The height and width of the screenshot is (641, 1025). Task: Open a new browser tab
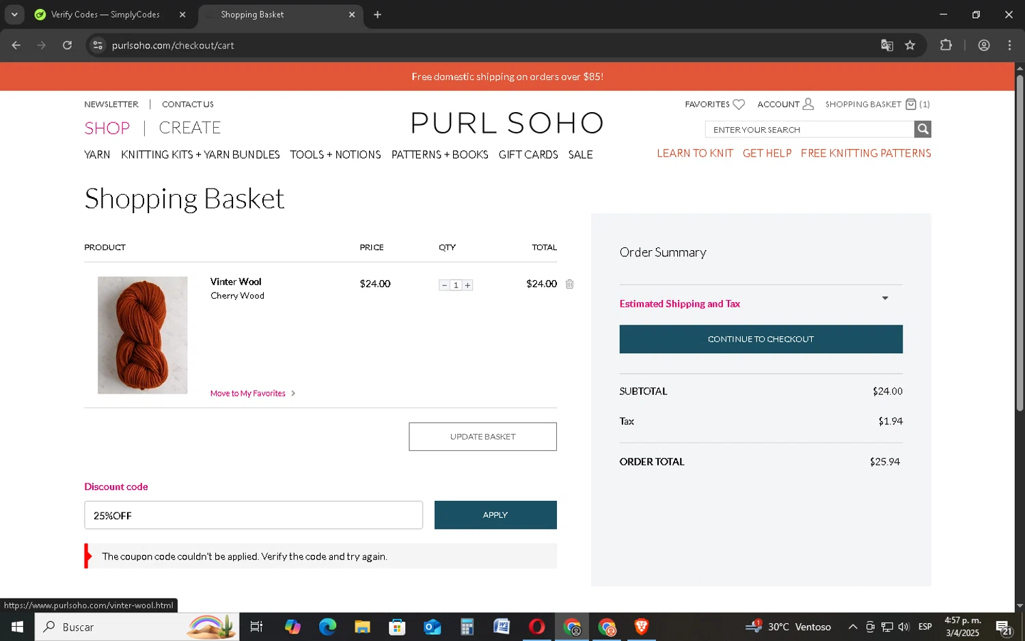pos(377,14)
